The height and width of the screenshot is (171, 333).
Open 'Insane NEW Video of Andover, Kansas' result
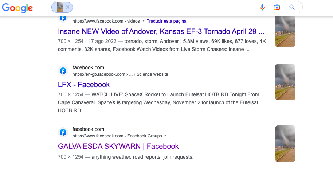click(x=161, y=31)
